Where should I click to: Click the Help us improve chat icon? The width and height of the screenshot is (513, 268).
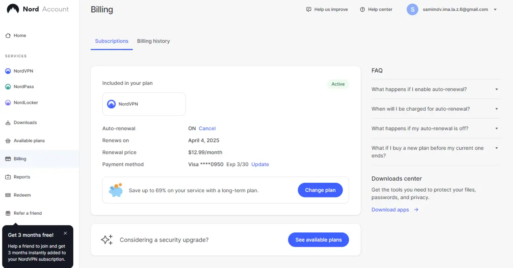(x=309, y=9)
